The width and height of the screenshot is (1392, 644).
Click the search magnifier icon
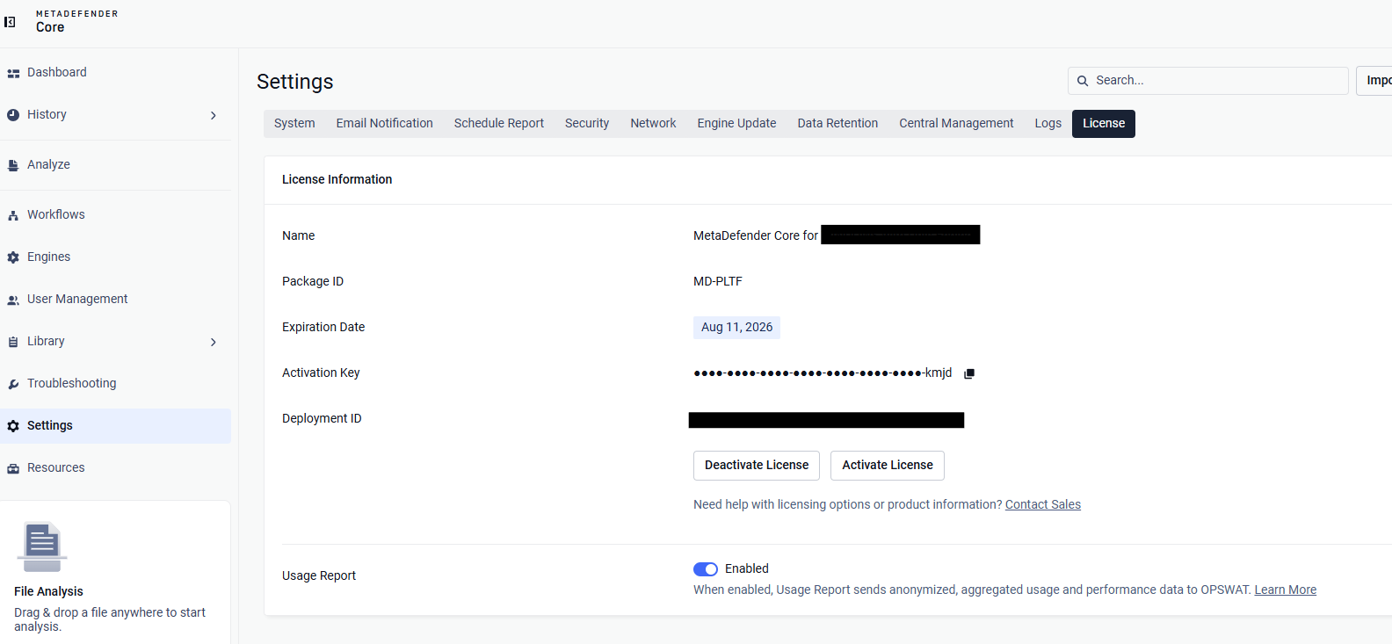1083,81
